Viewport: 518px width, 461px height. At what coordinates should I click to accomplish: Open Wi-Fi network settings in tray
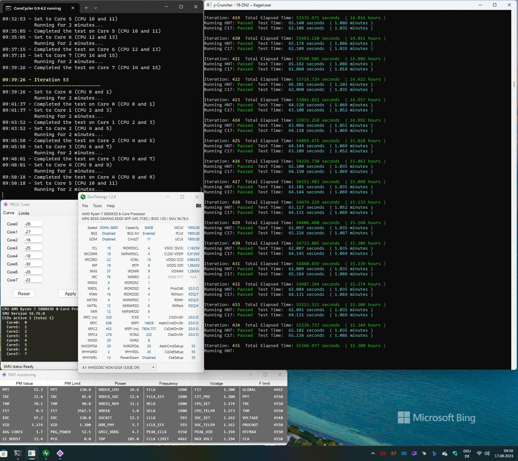479,453
